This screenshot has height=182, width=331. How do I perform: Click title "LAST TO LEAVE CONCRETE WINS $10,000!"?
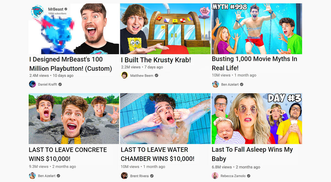coord(68,154)
